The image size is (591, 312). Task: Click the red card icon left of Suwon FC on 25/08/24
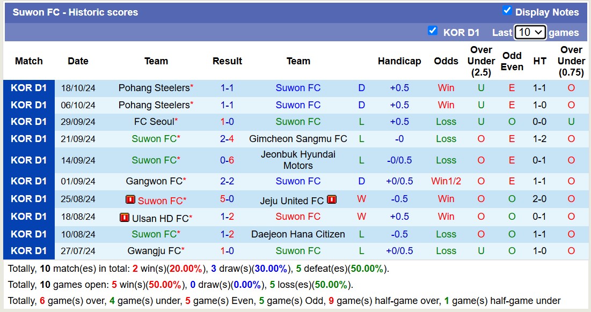coord(130,200)
